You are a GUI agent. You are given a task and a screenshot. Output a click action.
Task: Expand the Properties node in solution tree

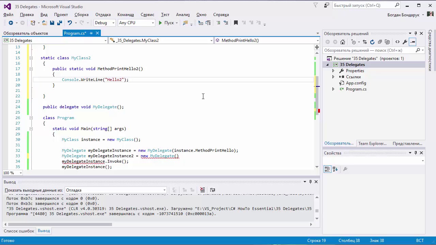pos(333,71)
